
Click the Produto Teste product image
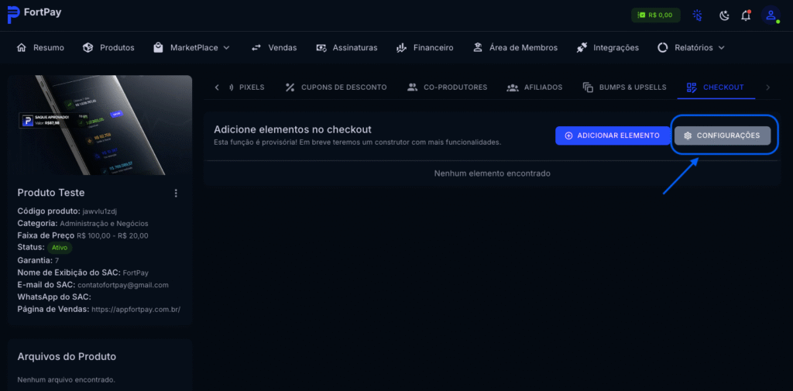[99, 125]
